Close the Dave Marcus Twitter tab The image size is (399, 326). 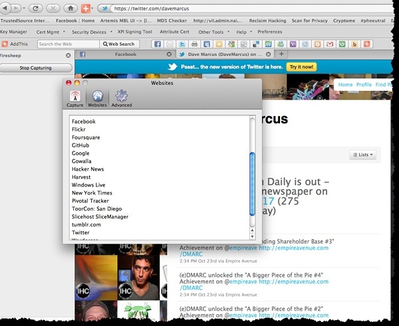[x=268, y=54]
